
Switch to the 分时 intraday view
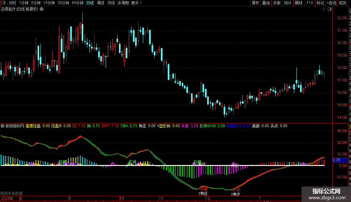point(12,3)
